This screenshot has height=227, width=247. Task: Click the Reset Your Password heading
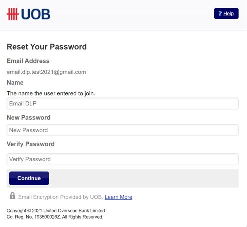[47, 47]
